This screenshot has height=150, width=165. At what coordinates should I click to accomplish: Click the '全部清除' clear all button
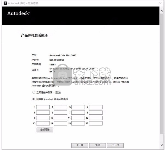45,130
